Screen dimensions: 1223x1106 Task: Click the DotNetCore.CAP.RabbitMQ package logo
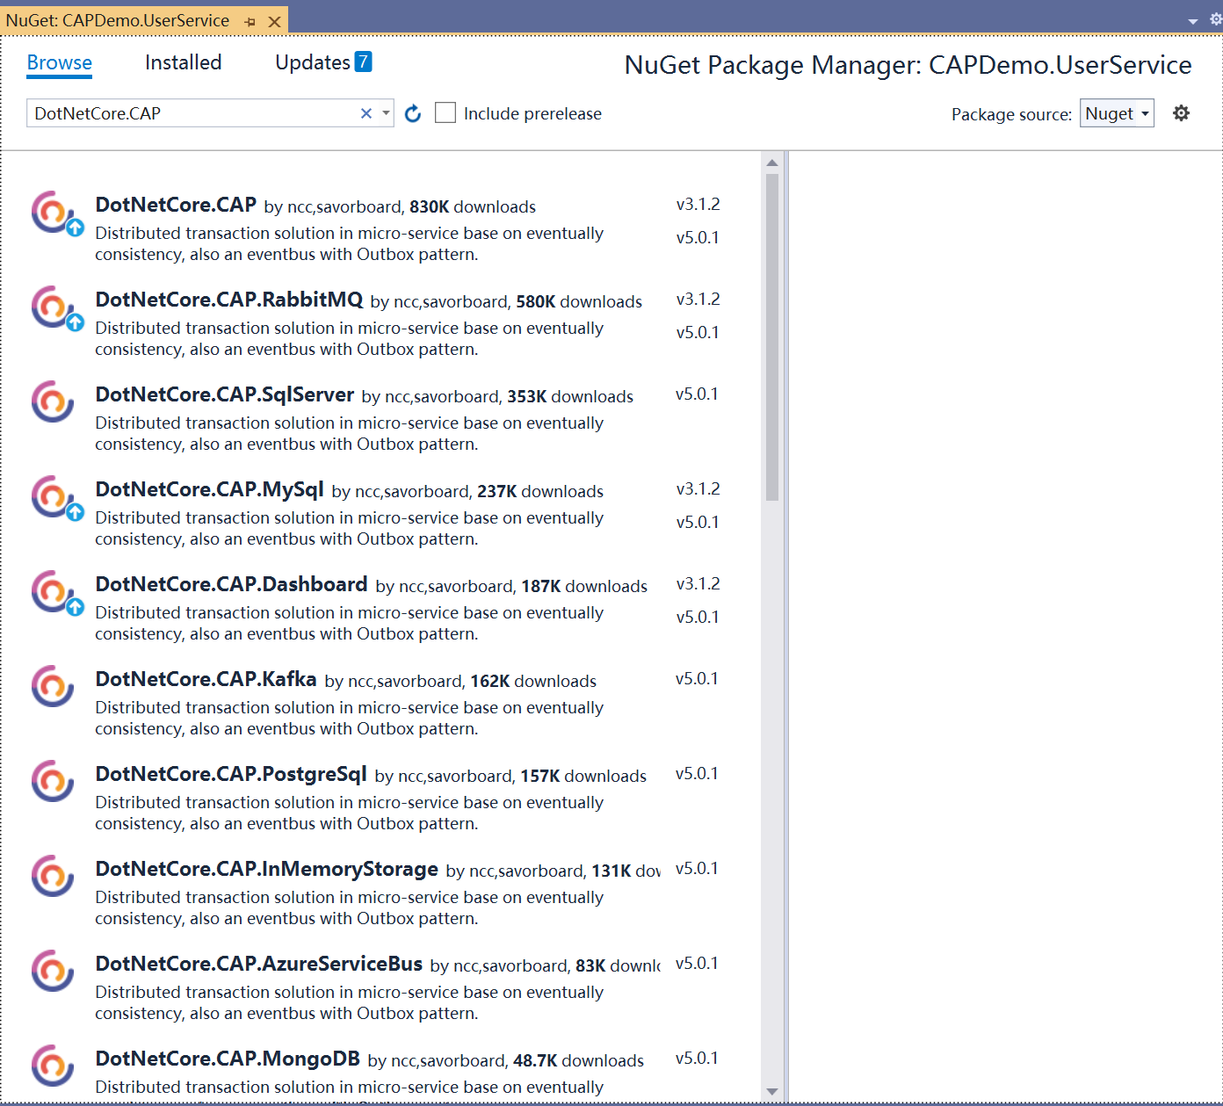click(53, 307)
